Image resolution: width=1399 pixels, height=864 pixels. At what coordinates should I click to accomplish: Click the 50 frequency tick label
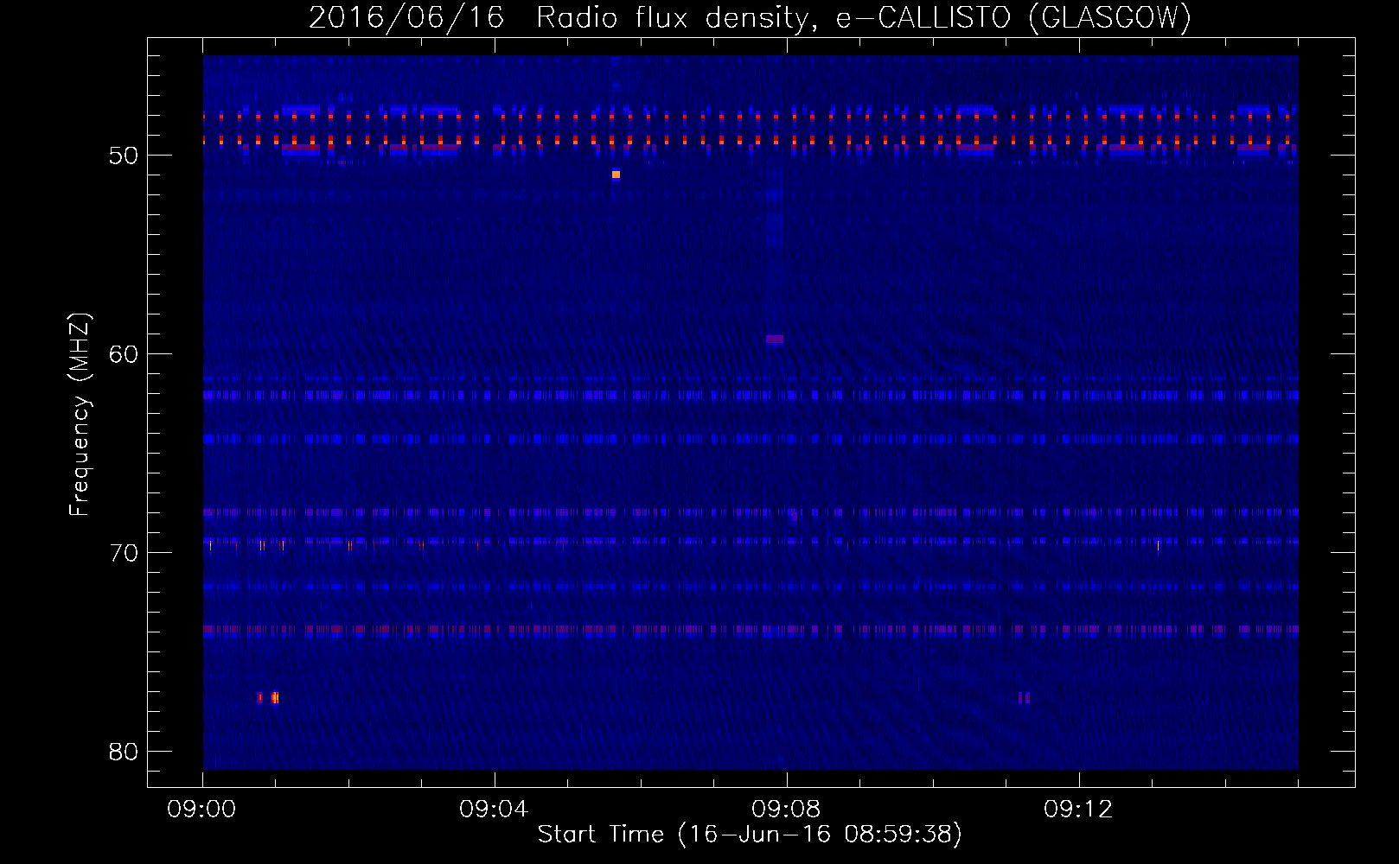pyautogui.click(x=124, y=156)
